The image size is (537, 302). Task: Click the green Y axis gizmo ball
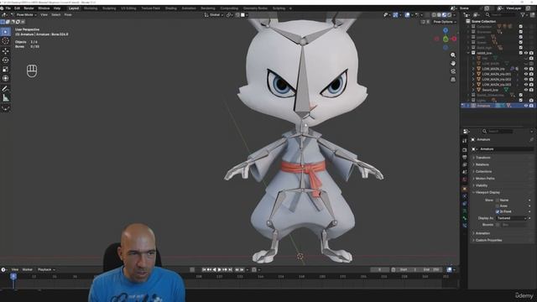(446, 39)
